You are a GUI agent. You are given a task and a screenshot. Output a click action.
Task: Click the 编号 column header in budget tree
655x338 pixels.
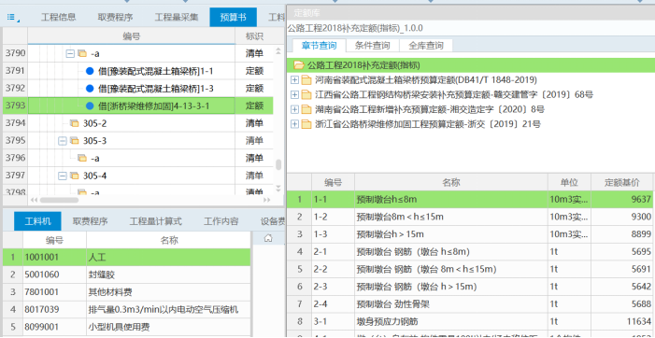(132, 36)
